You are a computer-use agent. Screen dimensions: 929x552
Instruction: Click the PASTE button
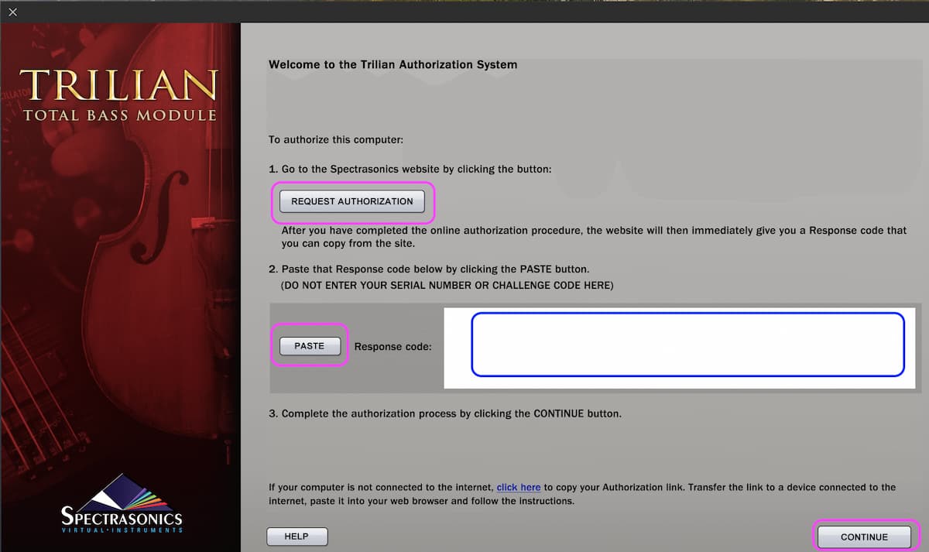coord(309,346)
